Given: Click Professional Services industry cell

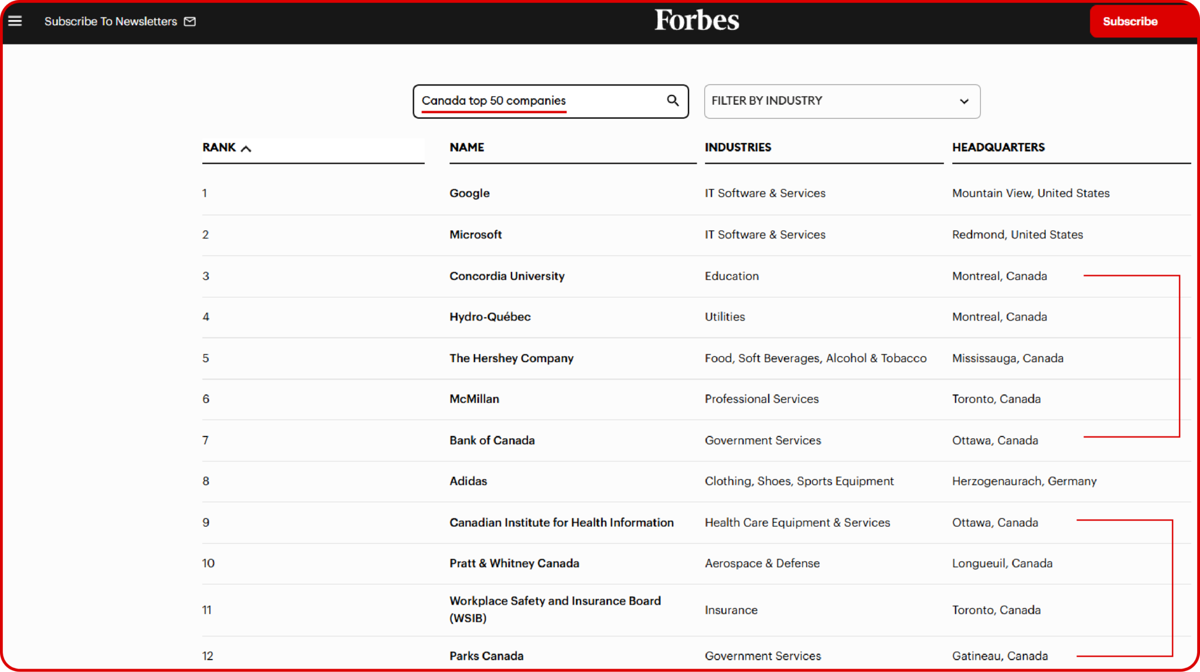Looking at the screenshot, I should coord(761,399).
